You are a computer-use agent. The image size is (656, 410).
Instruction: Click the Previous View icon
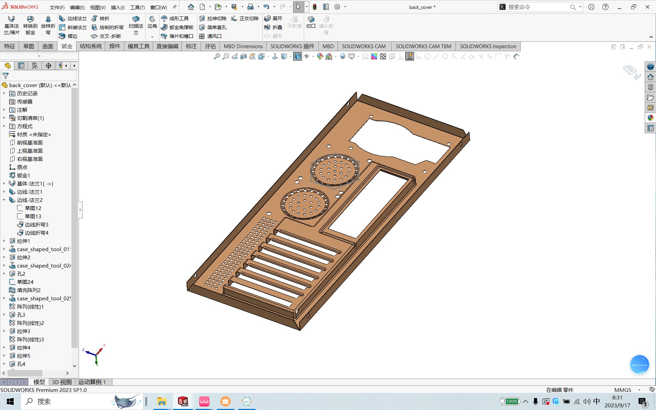(x=235, y=57)
